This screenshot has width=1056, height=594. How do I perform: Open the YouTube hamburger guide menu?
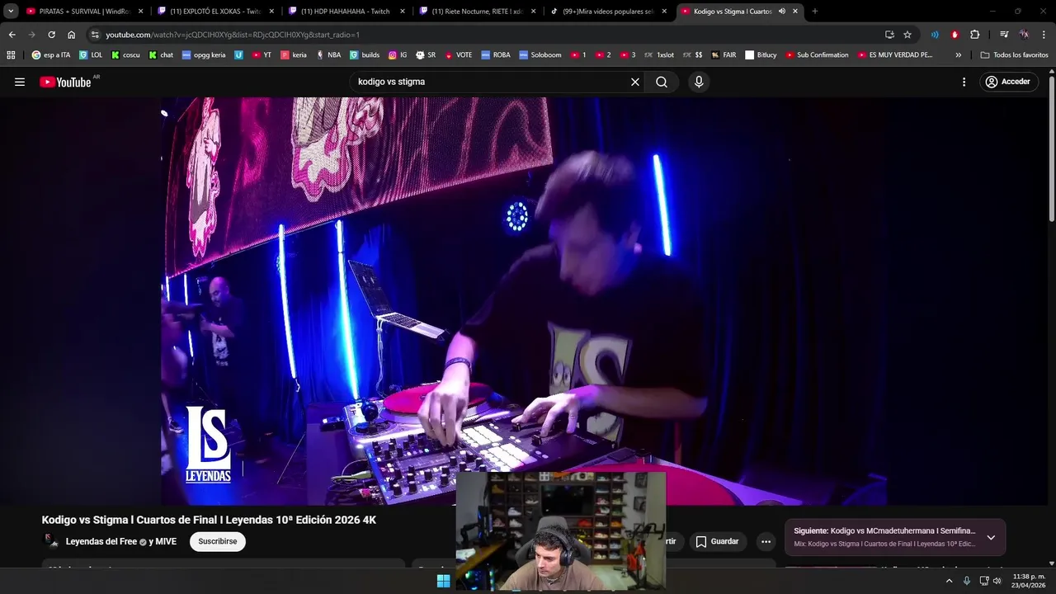[20, 82]
